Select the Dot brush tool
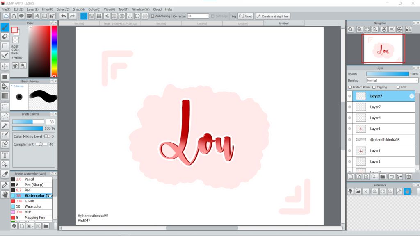The image size is (420, 236). [5, 55]
